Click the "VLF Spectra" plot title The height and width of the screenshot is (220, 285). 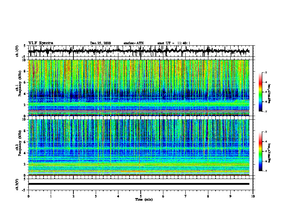point(41,43)
